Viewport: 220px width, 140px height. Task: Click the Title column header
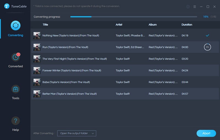(45, 25)
